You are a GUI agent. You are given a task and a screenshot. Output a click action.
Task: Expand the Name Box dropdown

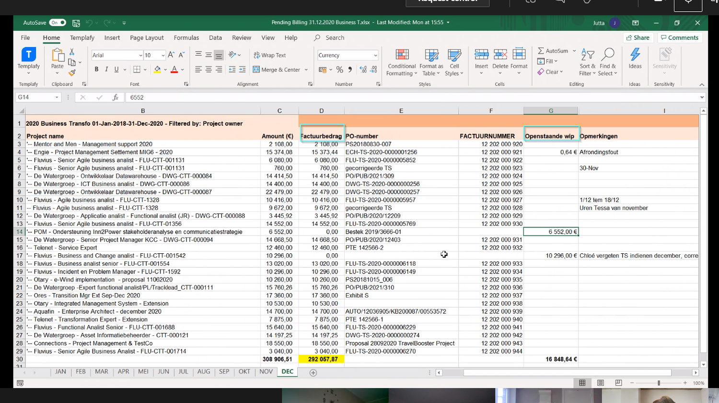pyautogui.click(x=57, y=97)
